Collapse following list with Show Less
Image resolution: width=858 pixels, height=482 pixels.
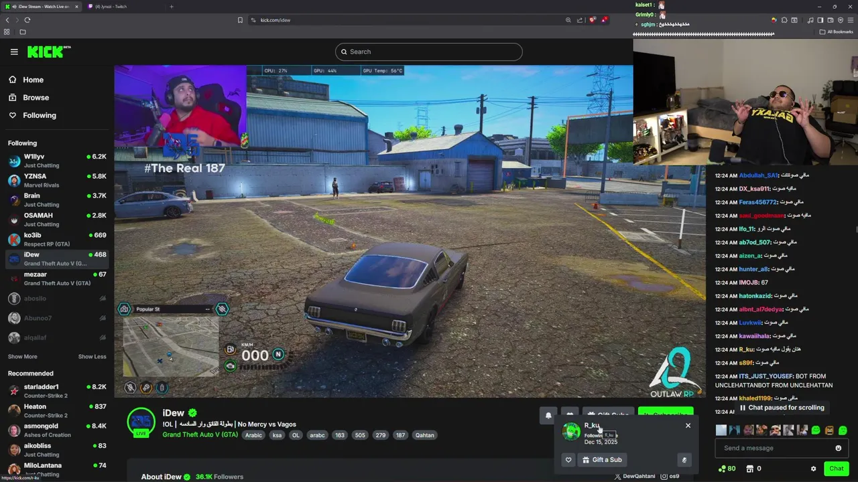92,357
